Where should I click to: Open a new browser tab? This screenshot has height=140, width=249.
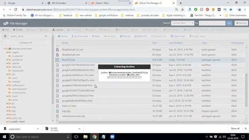[181, 3]
